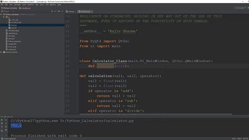Open the File menu
Viewport: 249px width, 140px height.
(2, 5)
